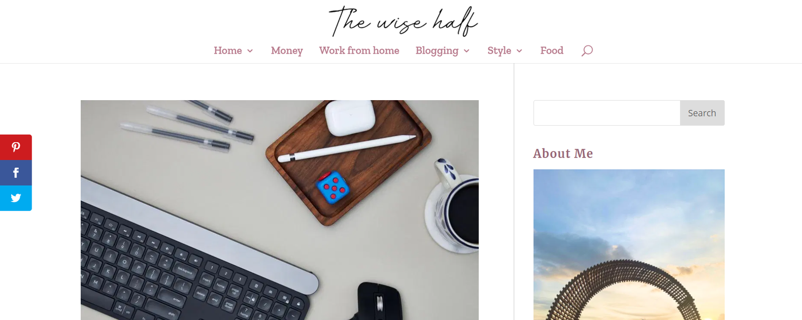Click the Twitter share icon
The width and height of the screenshot is (802, 320).
[x=16, y=198]
